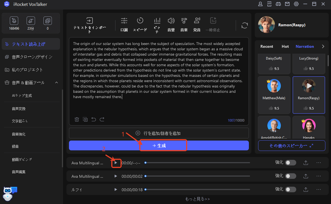Play the 00:02 Ava Multilingual track
Viewport: 331px width, 204px height.
[116, 176]
